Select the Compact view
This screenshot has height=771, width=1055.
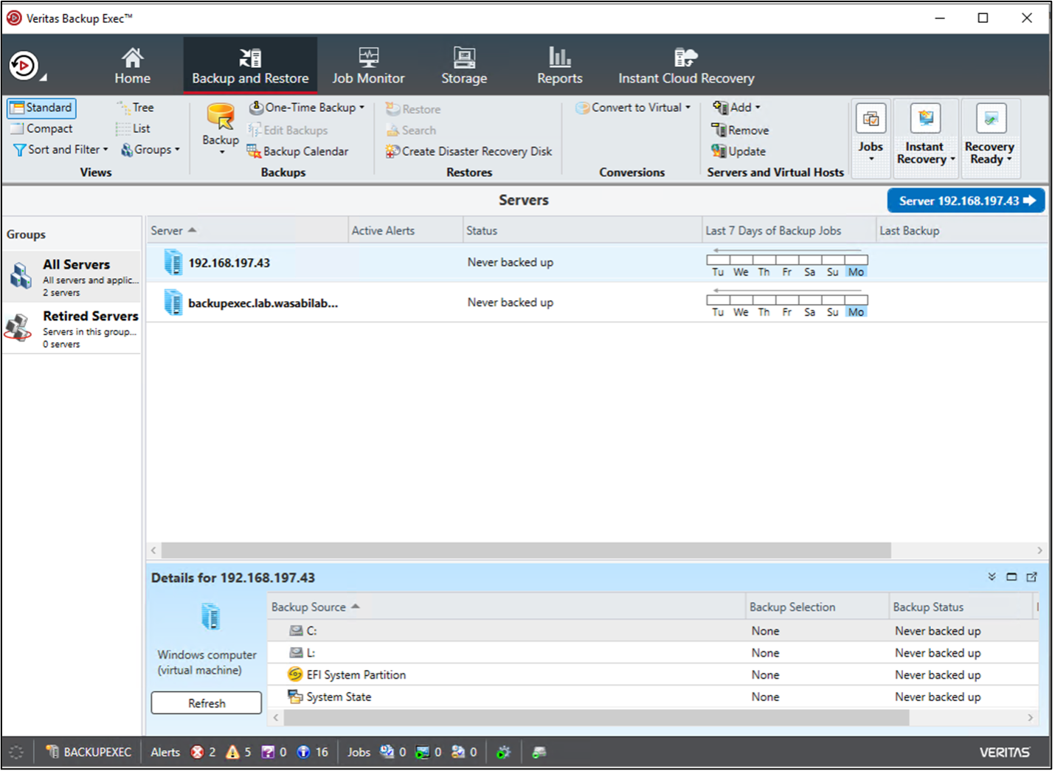pos(42,128)
